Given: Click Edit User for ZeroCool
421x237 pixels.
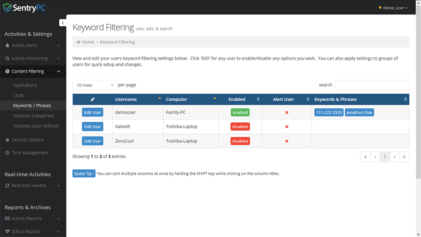Looking at the screenshot, I should pyautogui.click(x=92, y=141).
